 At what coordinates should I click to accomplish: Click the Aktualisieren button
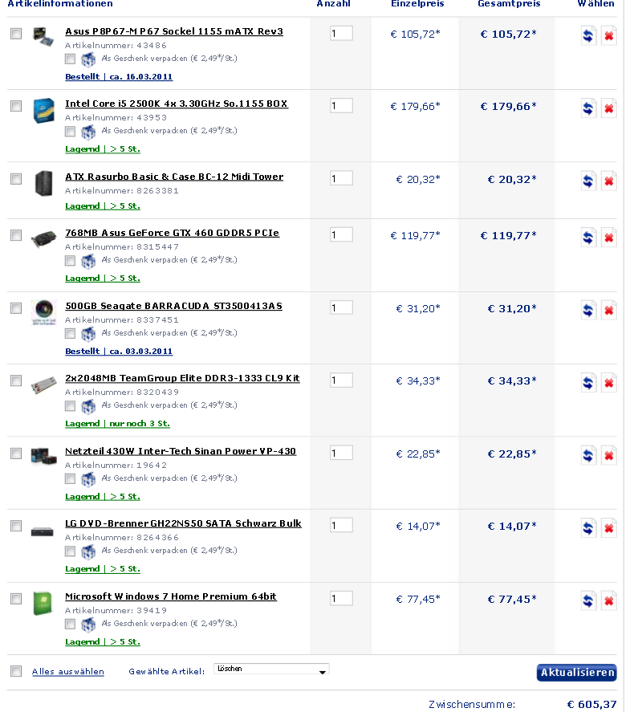tap(576, 672)
